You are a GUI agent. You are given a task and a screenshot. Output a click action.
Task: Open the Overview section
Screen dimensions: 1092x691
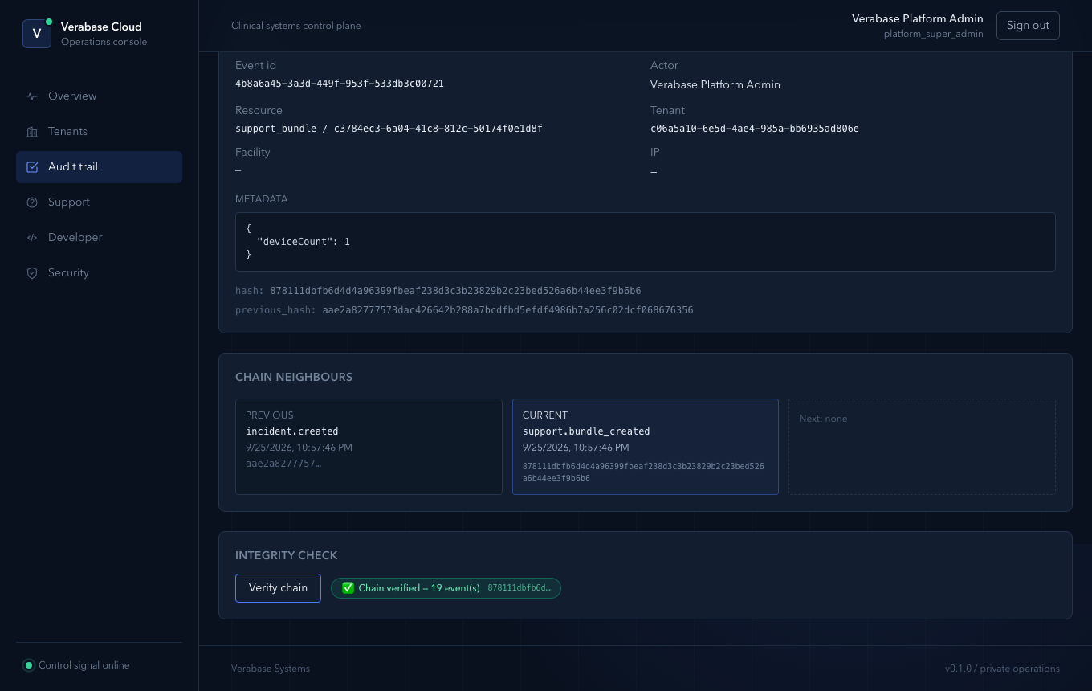pos(99,96)
